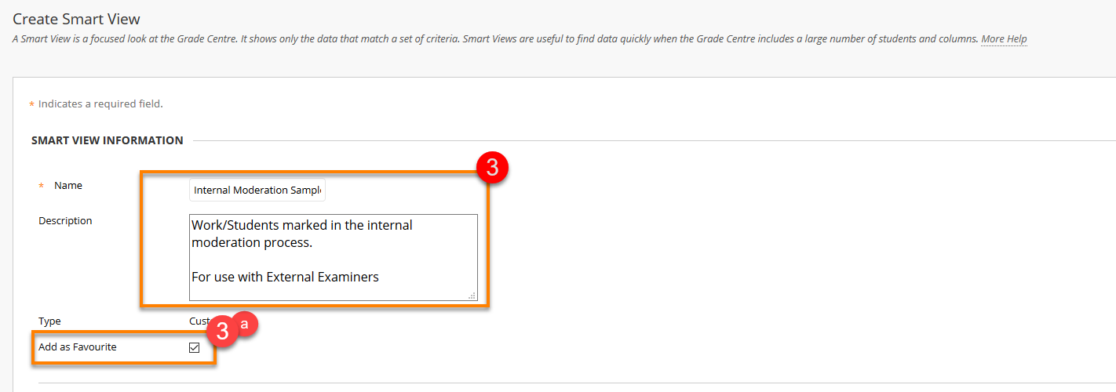Click the Description field label
This screenshot has height=392, width=1116.
[65, 221]
